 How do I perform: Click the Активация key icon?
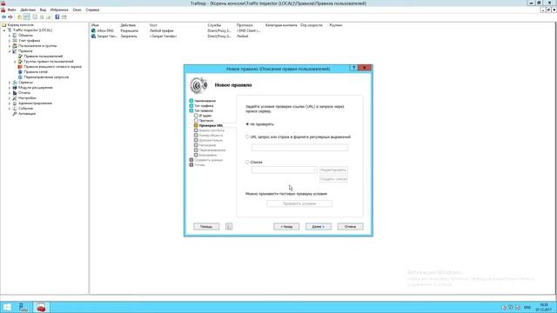point(15,114)
